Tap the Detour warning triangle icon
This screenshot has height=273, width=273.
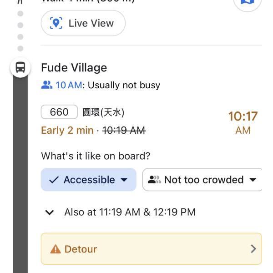[x=56, y=249]
